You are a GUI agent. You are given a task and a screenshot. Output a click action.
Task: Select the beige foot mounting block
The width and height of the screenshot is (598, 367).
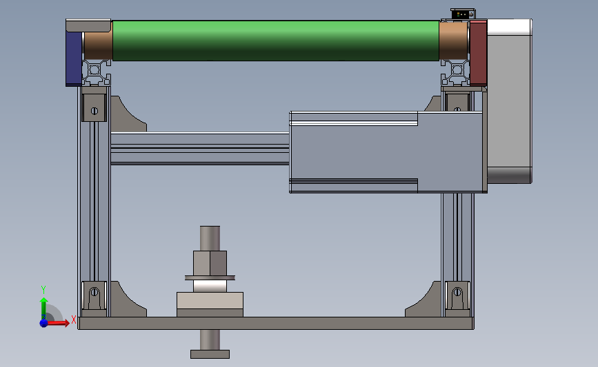210,301
